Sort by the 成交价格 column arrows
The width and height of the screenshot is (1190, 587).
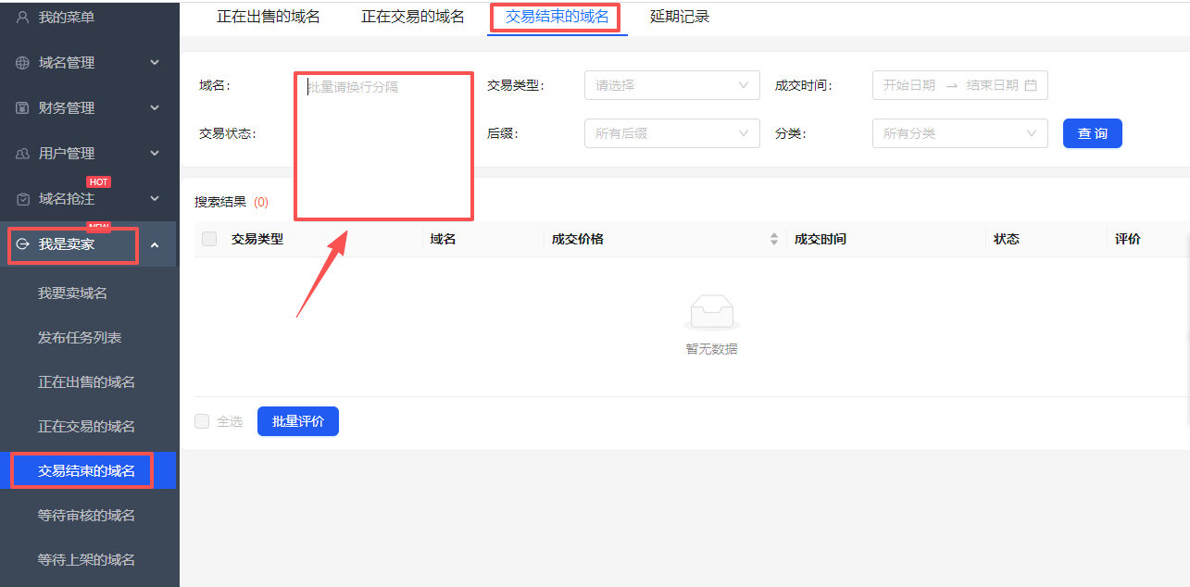[774, 239]
